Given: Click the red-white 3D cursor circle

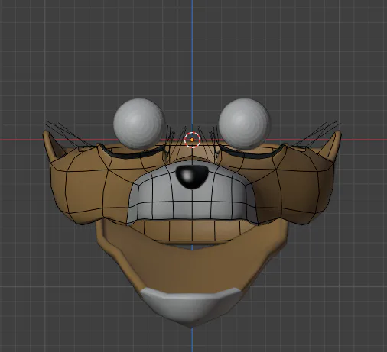Looking at the screenshot, I should (192, 140).
